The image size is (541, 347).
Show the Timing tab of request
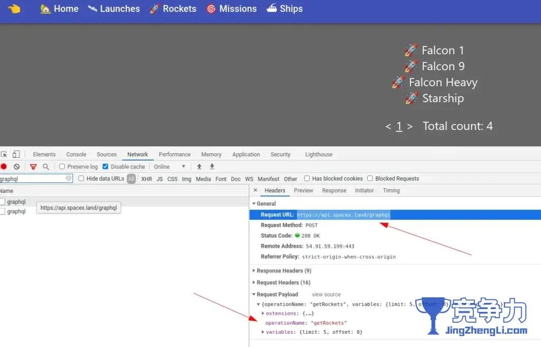click(x=391, y=191)
